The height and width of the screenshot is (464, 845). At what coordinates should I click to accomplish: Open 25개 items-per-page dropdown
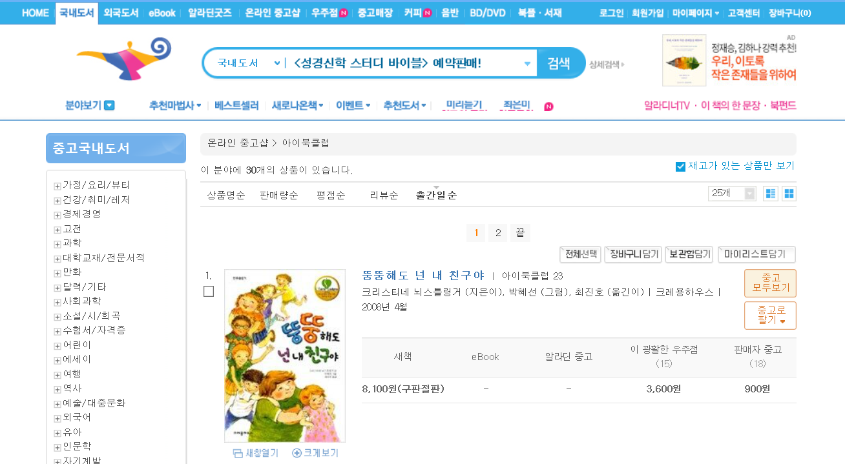pos(732,194)
